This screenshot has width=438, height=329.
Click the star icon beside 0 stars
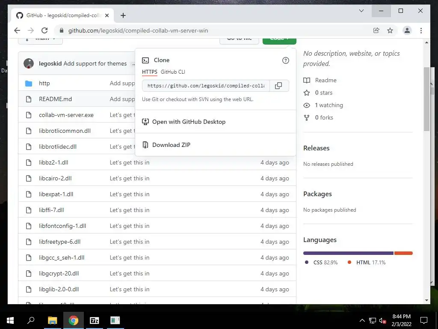pos(307,93)
